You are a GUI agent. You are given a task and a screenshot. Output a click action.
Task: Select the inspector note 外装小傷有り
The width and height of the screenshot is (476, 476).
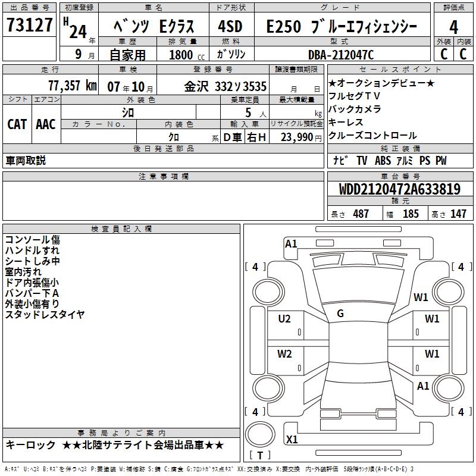click(x=32, y=303)
